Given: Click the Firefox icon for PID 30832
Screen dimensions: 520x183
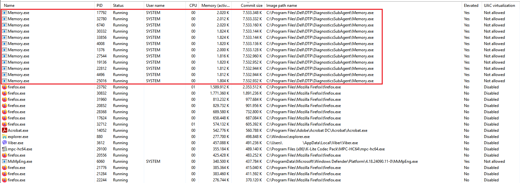Looking at the screenshot, I should click(x=5, y=93).
